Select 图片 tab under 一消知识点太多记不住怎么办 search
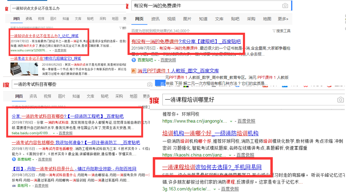 (x=53, y=19)
